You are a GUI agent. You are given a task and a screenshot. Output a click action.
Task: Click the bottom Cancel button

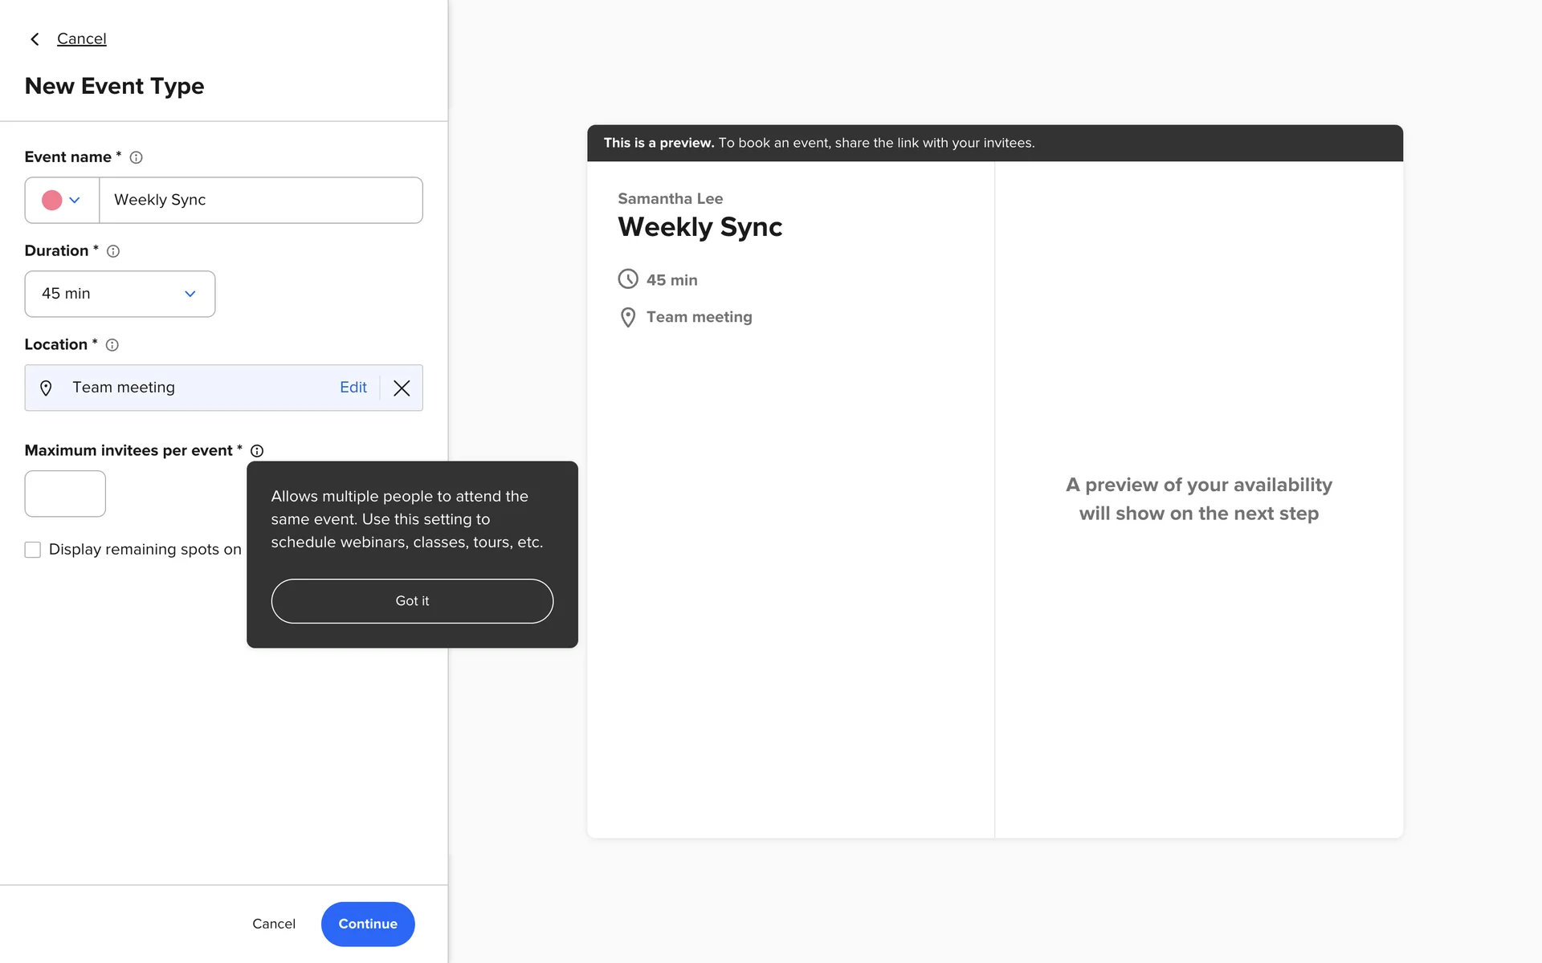click(274, 924)
